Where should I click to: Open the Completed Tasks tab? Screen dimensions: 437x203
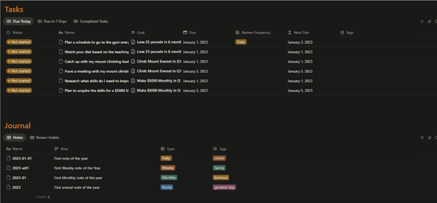91,21
